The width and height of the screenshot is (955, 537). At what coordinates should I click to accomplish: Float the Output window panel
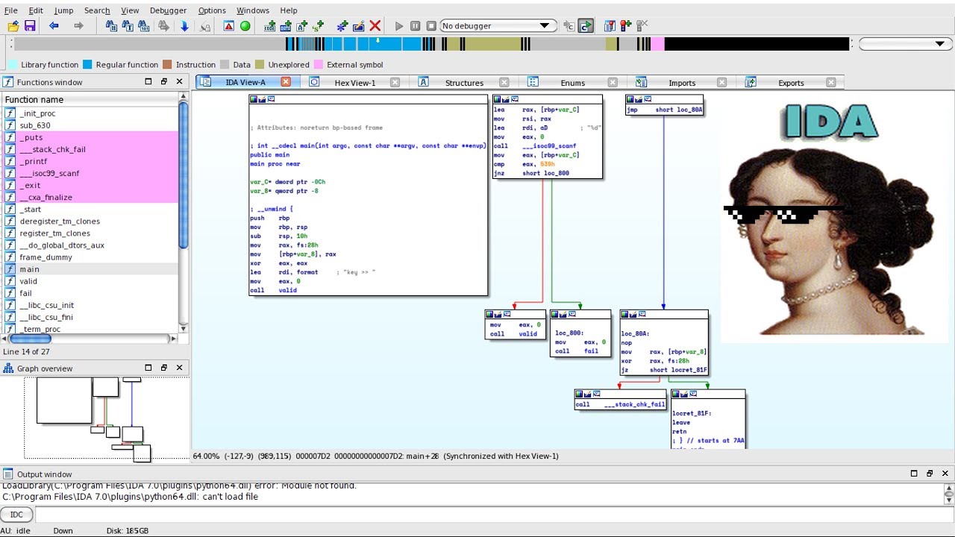[x=930, y=474]
